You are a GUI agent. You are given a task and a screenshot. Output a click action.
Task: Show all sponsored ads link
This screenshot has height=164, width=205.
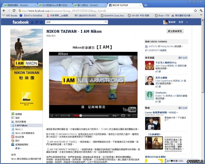tap(183, 108)
